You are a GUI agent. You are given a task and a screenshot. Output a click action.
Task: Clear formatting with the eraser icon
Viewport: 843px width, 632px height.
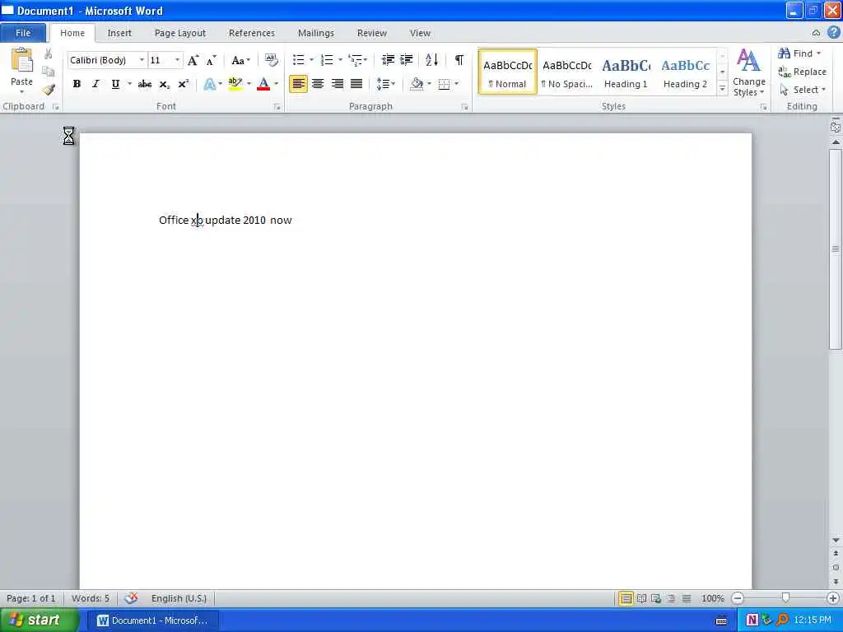[x=271, y=59]
